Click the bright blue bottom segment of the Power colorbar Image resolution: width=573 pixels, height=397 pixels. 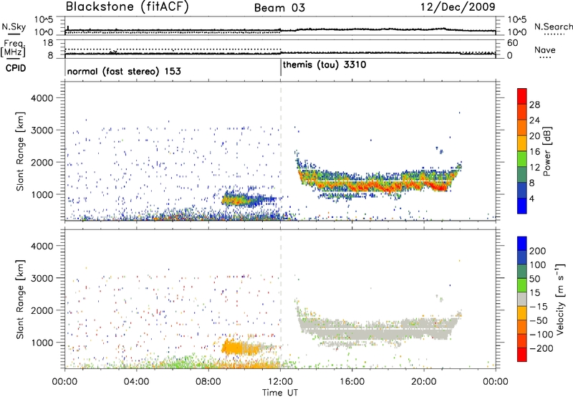pyautogui.click(x=522, y=206)
